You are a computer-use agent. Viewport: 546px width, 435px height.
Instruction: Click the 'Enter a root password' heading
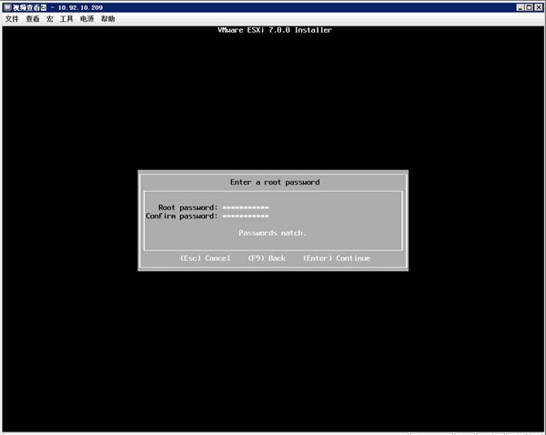pyautogui.click(x=275, y=182)
